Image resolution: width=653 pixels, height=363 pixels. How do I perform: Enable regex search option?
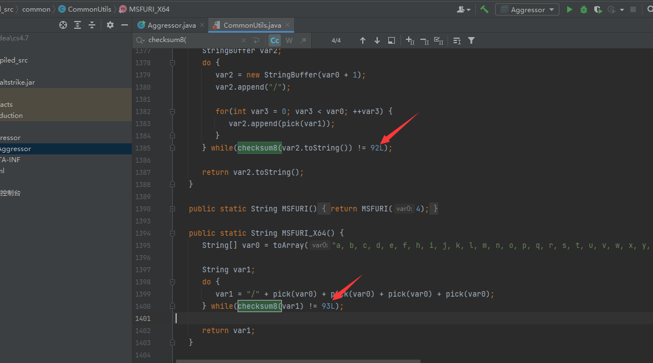tap(303, 40)
